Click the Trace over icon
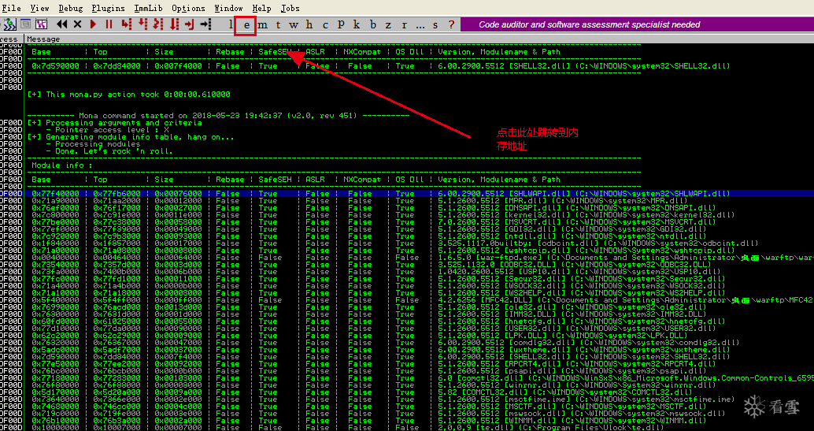The width and height of the screenshot is (814, 431). coord(174,24)
